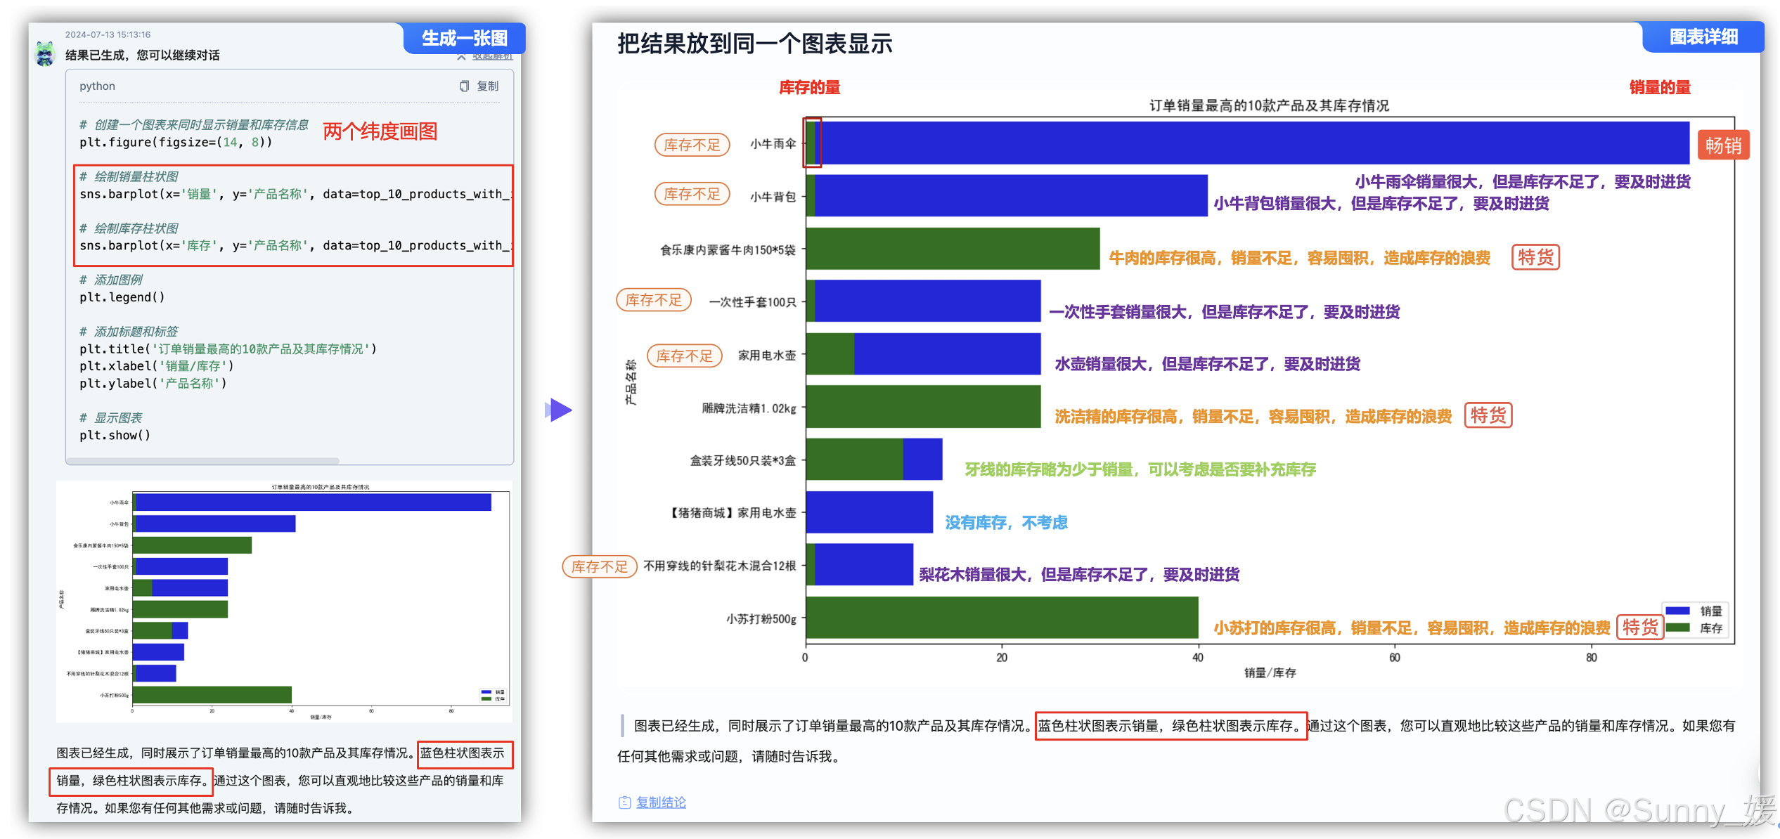Toggle the 销量 legend entry visibility
This screenshot has width=1780, height=839.
pos(1710,611)
